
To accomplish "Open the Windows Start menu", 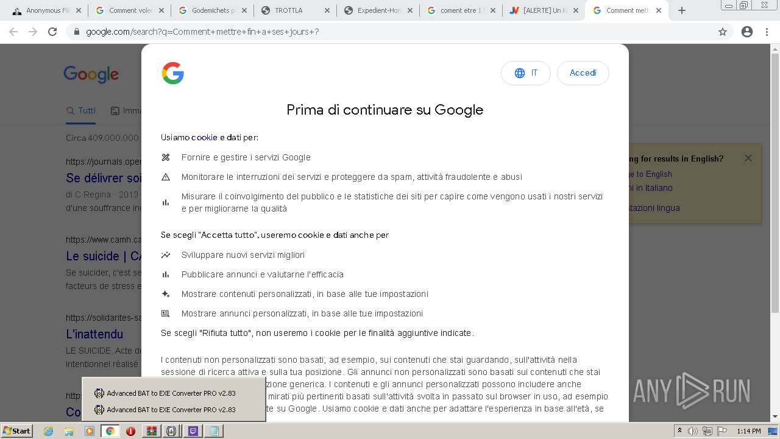I will [x=16, y=431].
